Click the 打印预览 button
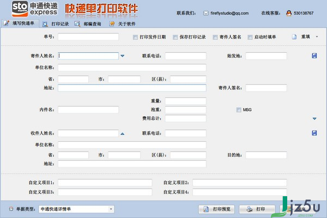 [216, 209]
